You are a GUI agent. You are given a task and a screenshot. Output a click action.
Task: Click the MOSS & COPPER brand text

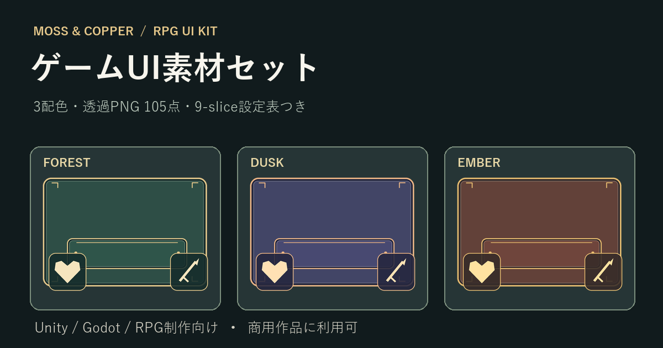(x=83, y=31)
